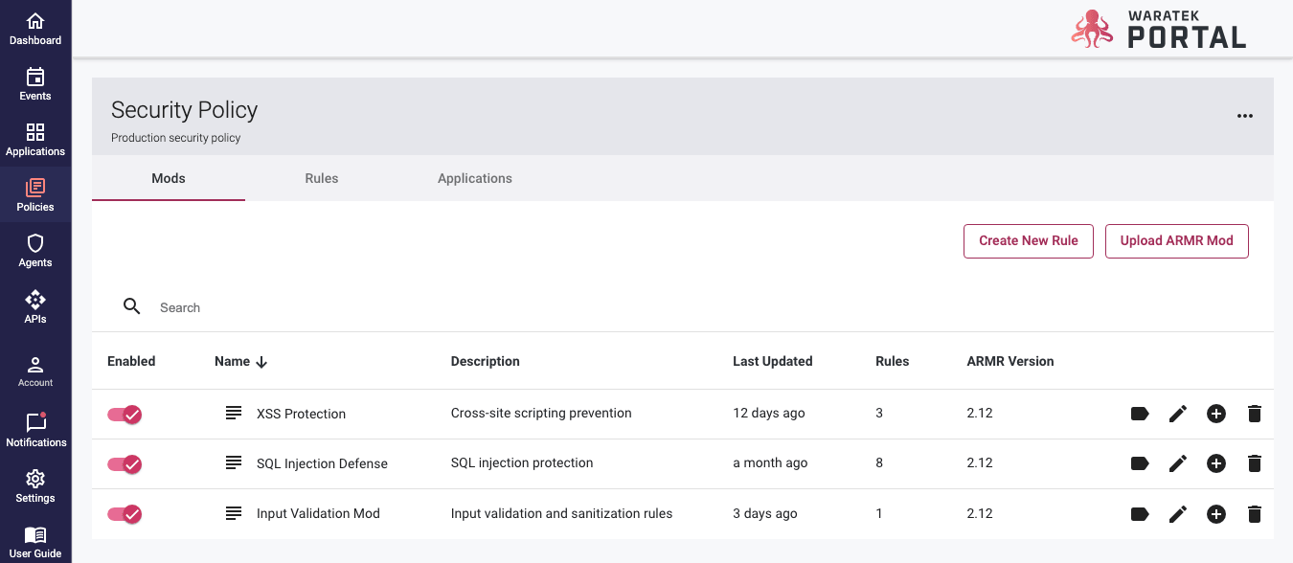Switch to the Applications tab

point(475,178)
